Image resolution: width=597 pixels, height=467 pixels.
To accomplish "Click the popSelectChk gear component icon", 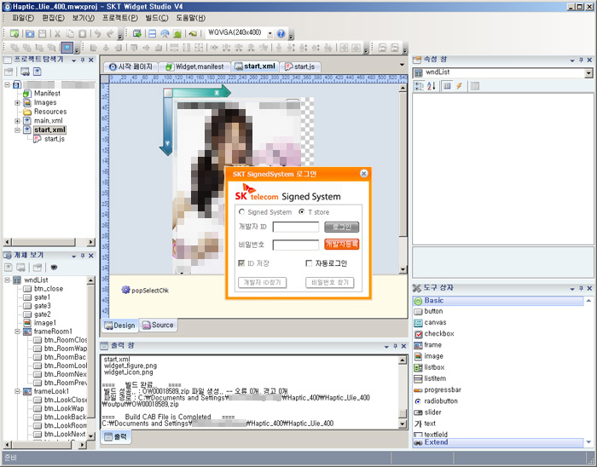I will coord(125,290).
